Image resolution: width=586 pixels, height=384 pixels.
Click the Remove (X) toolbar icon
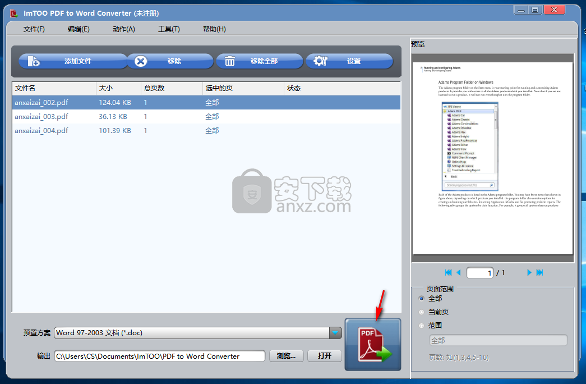(141, 61)
